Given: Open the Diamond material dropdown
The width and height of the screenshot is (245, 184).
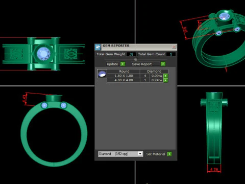Looking at the screenshot, I should (x=140, y=154).
